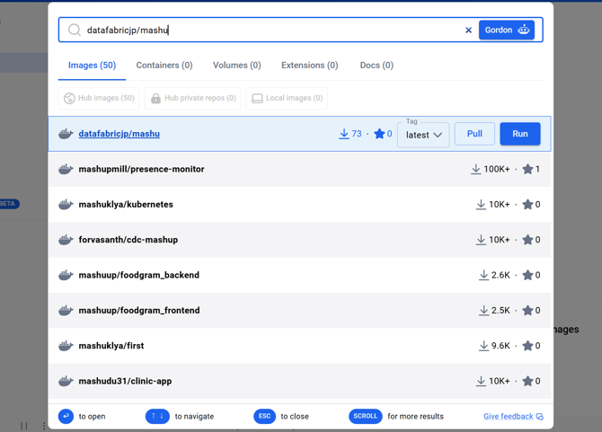Screen dimensions: 602x432
Task: Select mashuup/foodgram_backend result
Action: (300, 275)
